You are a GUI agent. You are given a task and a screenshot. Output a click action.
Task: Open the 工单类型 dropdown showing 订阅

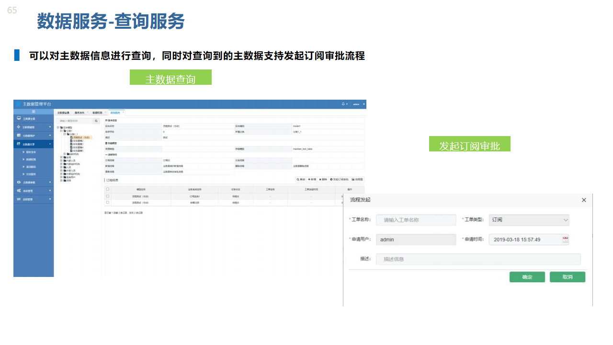[x=529, y=220]
